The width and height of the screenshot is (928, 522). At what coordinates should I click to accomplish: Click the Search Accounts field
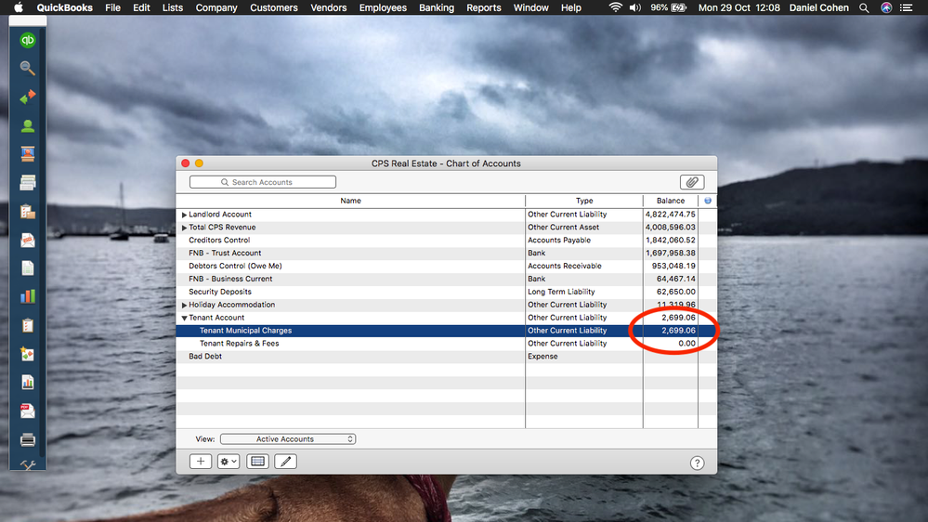coord(263,182)
